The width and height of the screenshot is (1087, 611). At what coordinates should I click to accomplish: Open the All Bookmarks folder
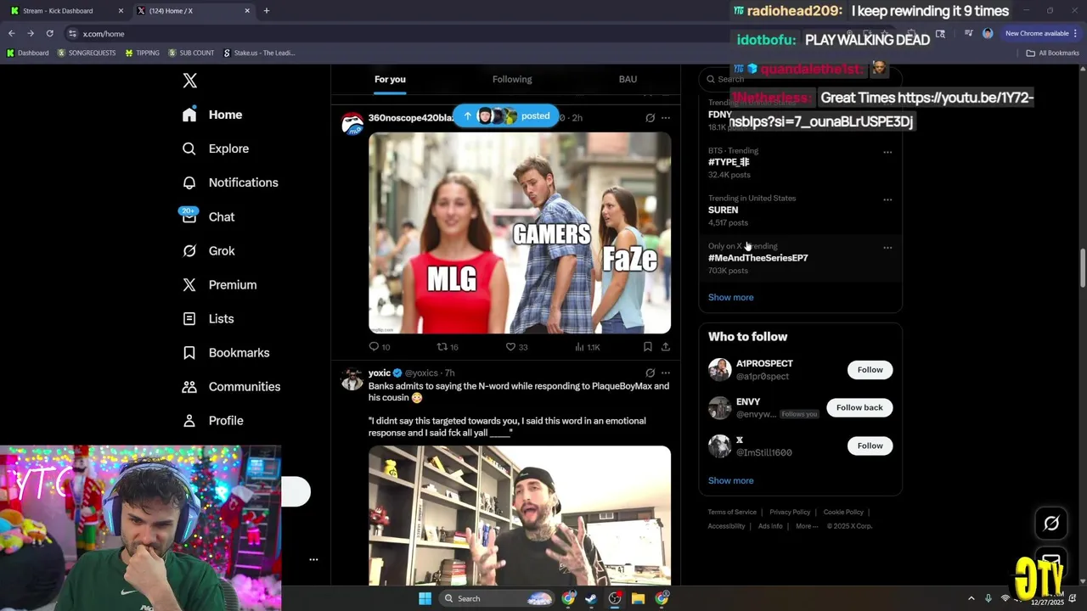pos(1053,53)
